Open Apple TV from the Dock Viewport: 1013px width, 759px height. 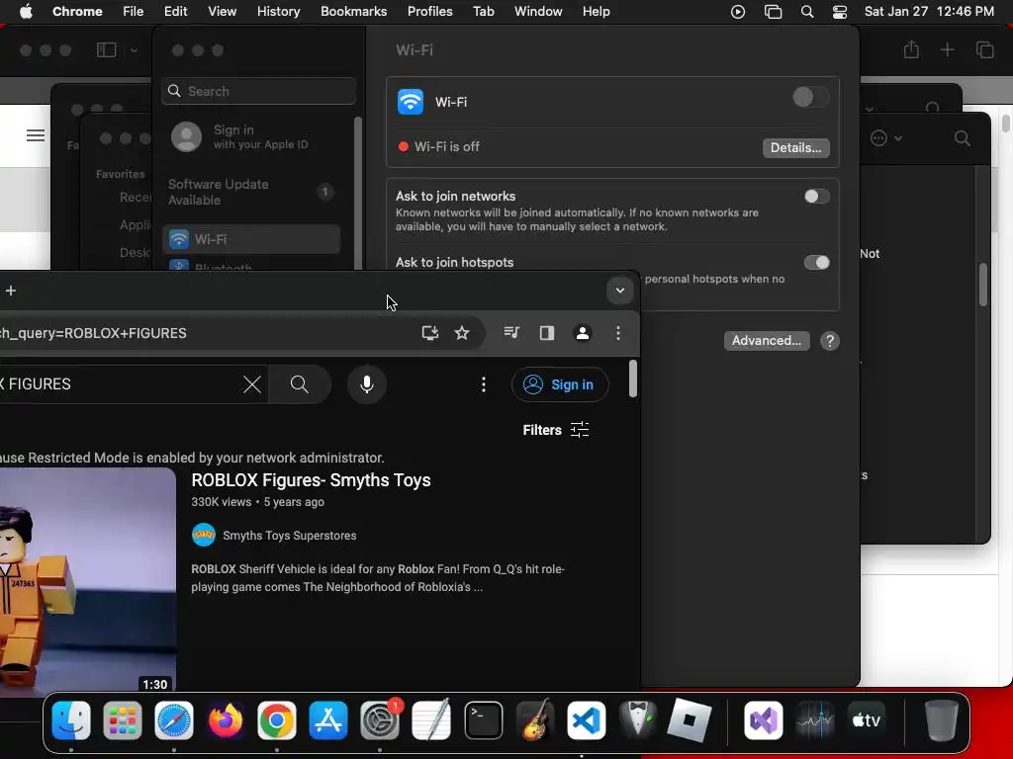coord(867,720)
